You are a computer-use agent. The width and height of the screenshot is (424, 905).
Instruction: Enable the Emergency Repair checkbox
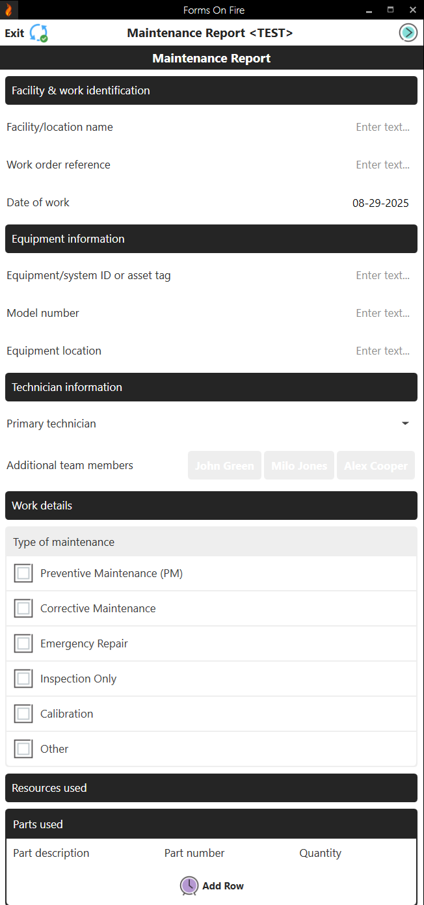click(x=23, y=643)
